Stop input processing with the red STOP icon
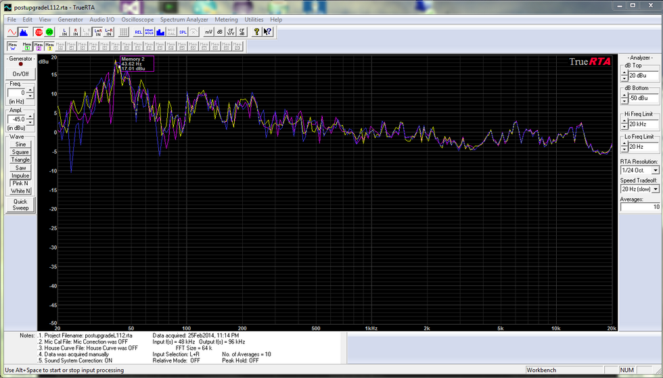The width and height of the screenshot is (663, 378). [39, 32]
